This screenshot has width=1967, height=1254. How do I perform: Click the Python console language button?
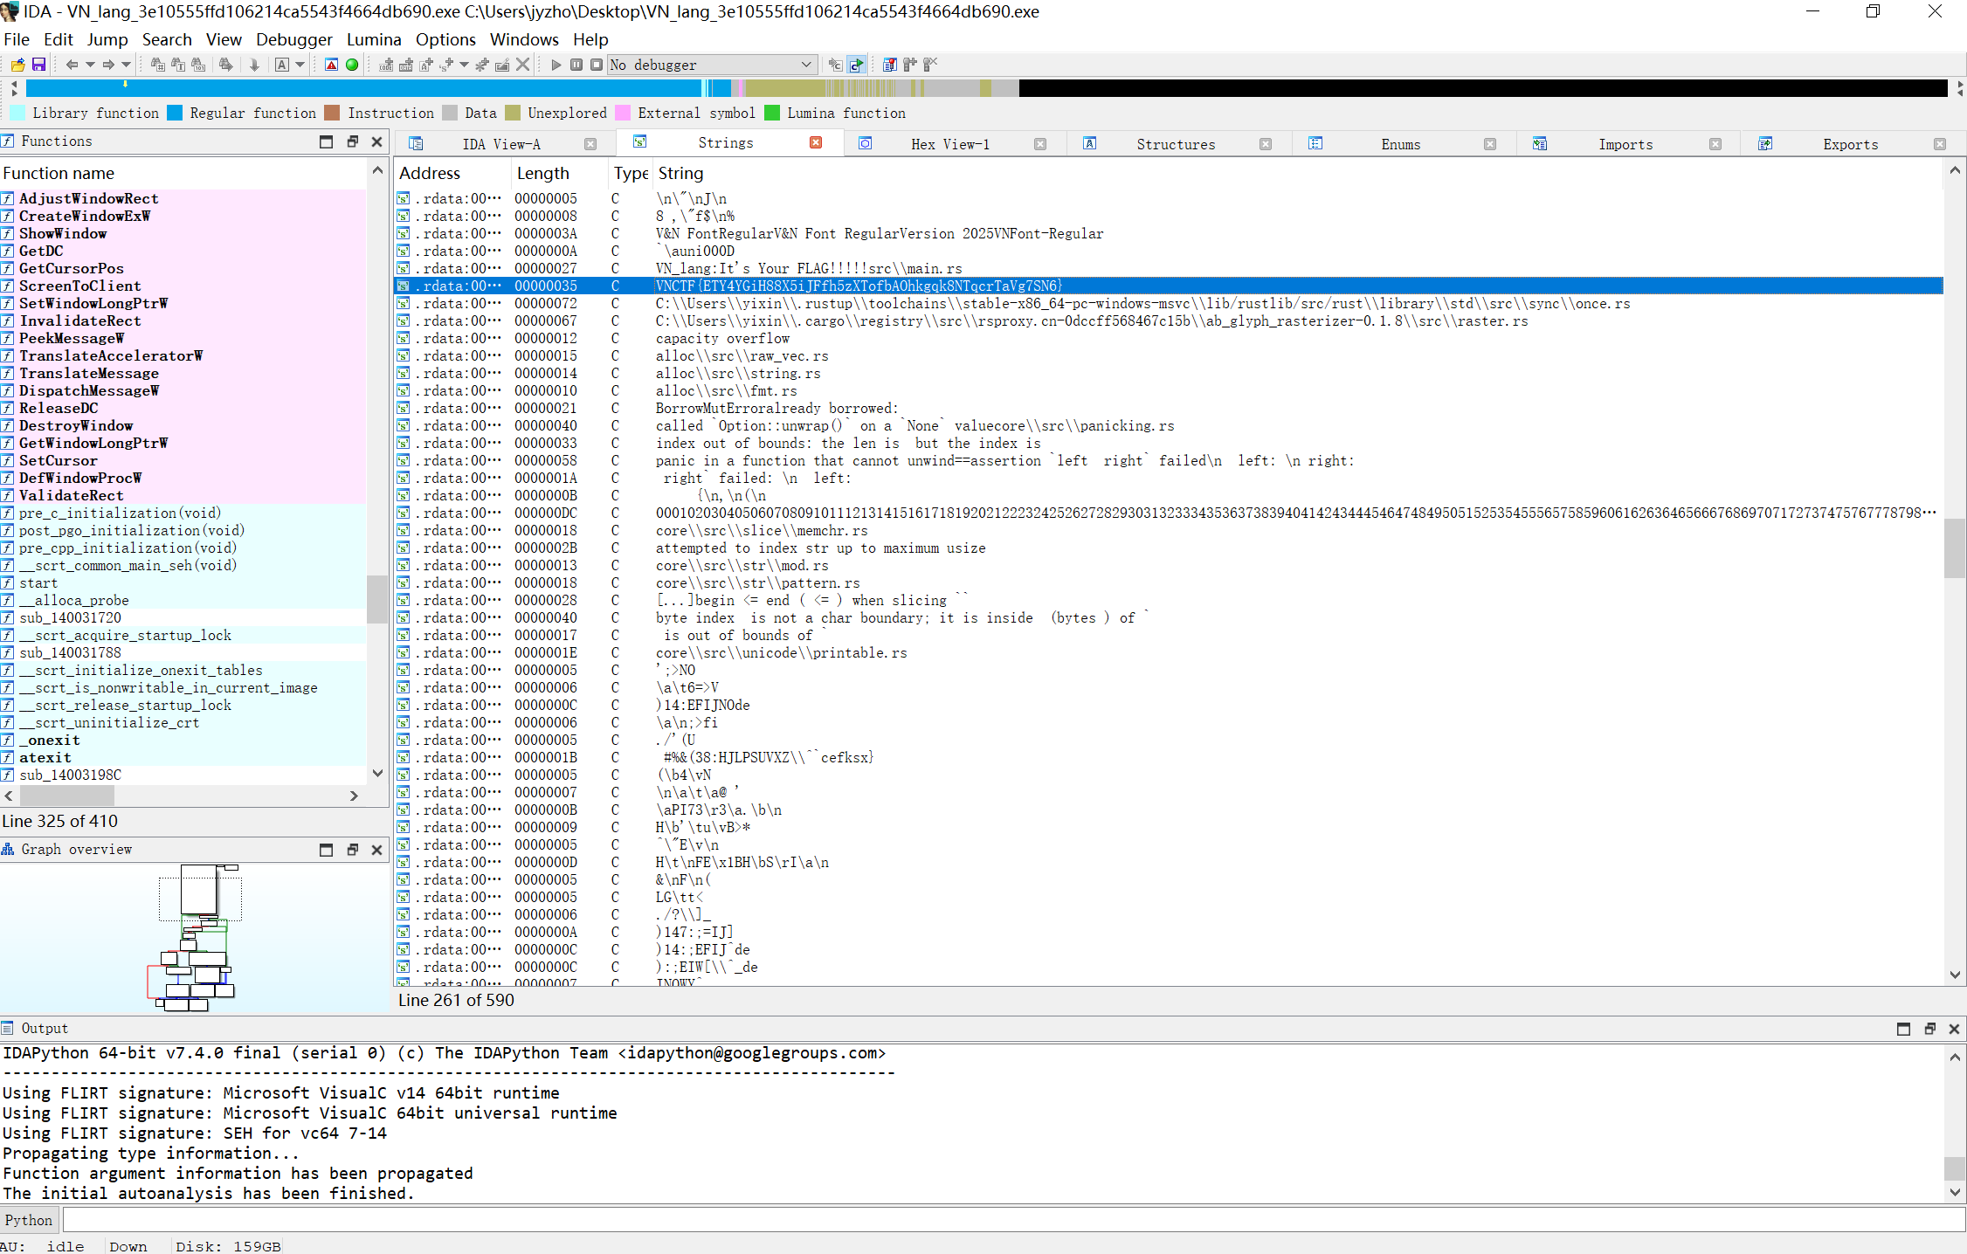tap(29, 1220)
